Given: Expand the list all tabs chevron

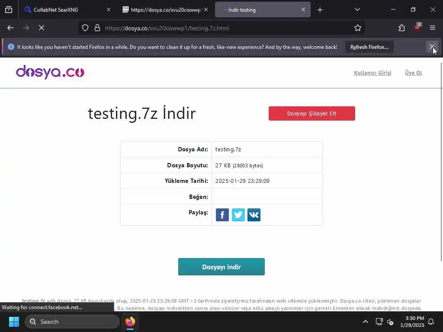Looking at the screenshot, I should coord(357,10).
